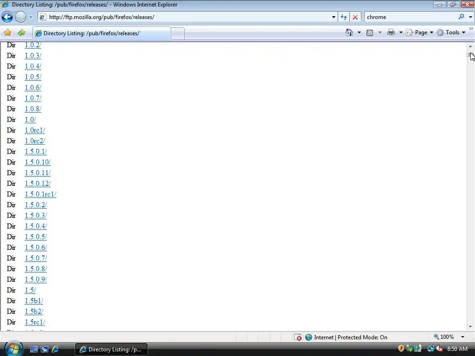This screenshot has width=475, height=356.
Task: Select the Directory Listing browser tab
Action: tap(101, 33)
